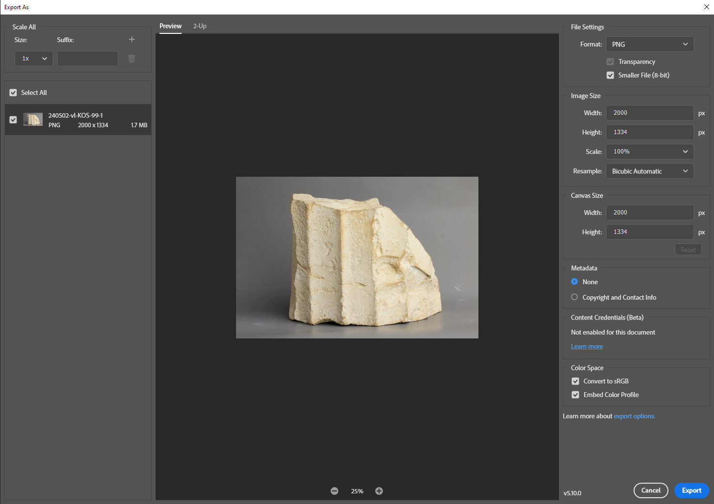The width and height of the screenshot is (714, 504).
Task: Open the Scale 100% dropdown
Action: [650, 152]
